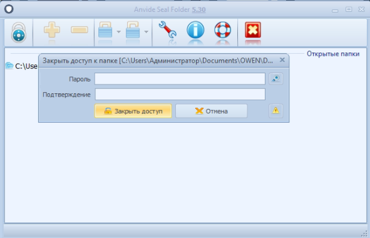The width and height of the screenshot is (370, 238).
Task: Click the large padlock icon in toolbar
Action: [x=19, y=33]
